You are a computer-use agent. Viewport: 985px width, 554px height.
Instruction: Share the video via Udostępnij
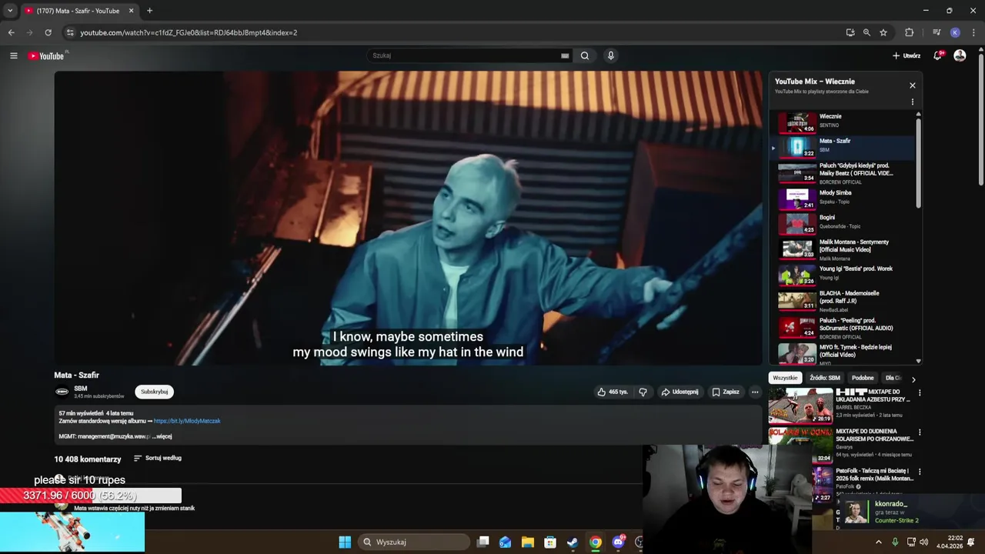(679, 392)
